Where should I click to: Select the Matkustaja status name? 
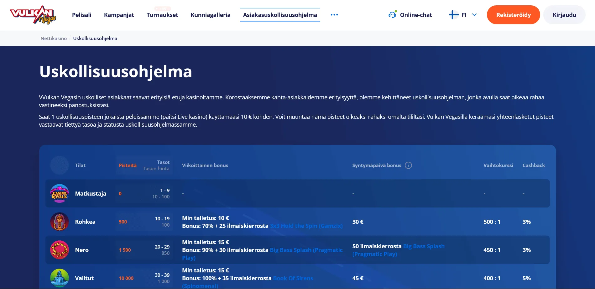[x=91, y=193]
